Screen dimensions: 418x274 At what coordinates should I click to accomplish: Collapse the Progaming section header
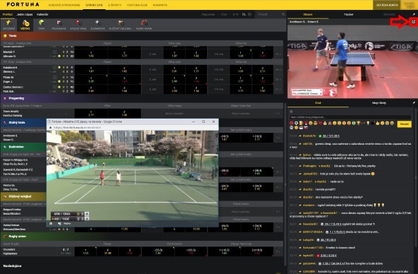point(143,98)
